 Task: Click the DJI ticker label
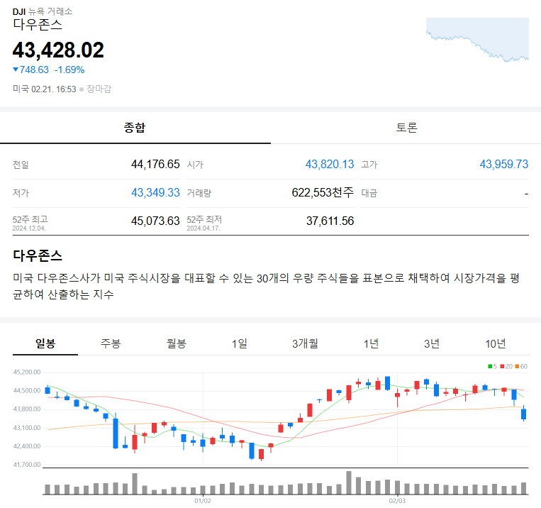pyautogui.click(x=19, y=12)
